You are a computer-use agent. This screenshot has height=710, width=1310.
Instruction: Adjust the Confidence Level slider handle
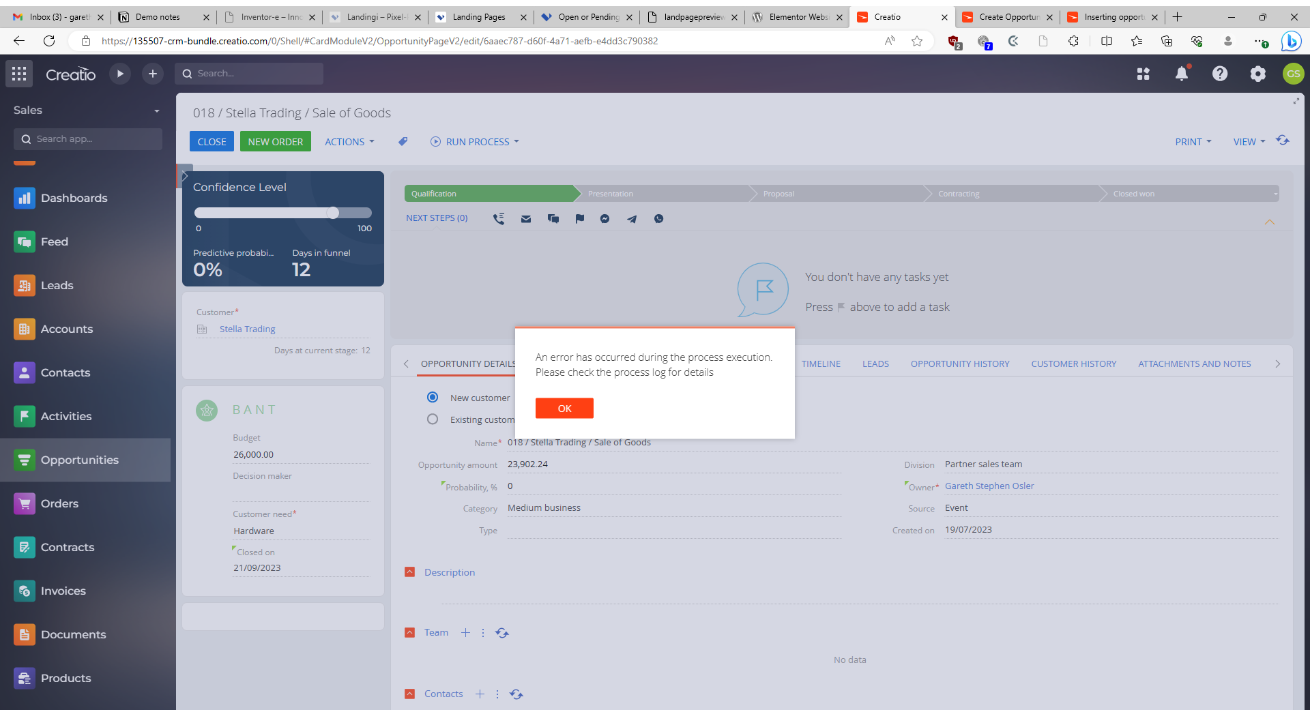coord(333,213)
